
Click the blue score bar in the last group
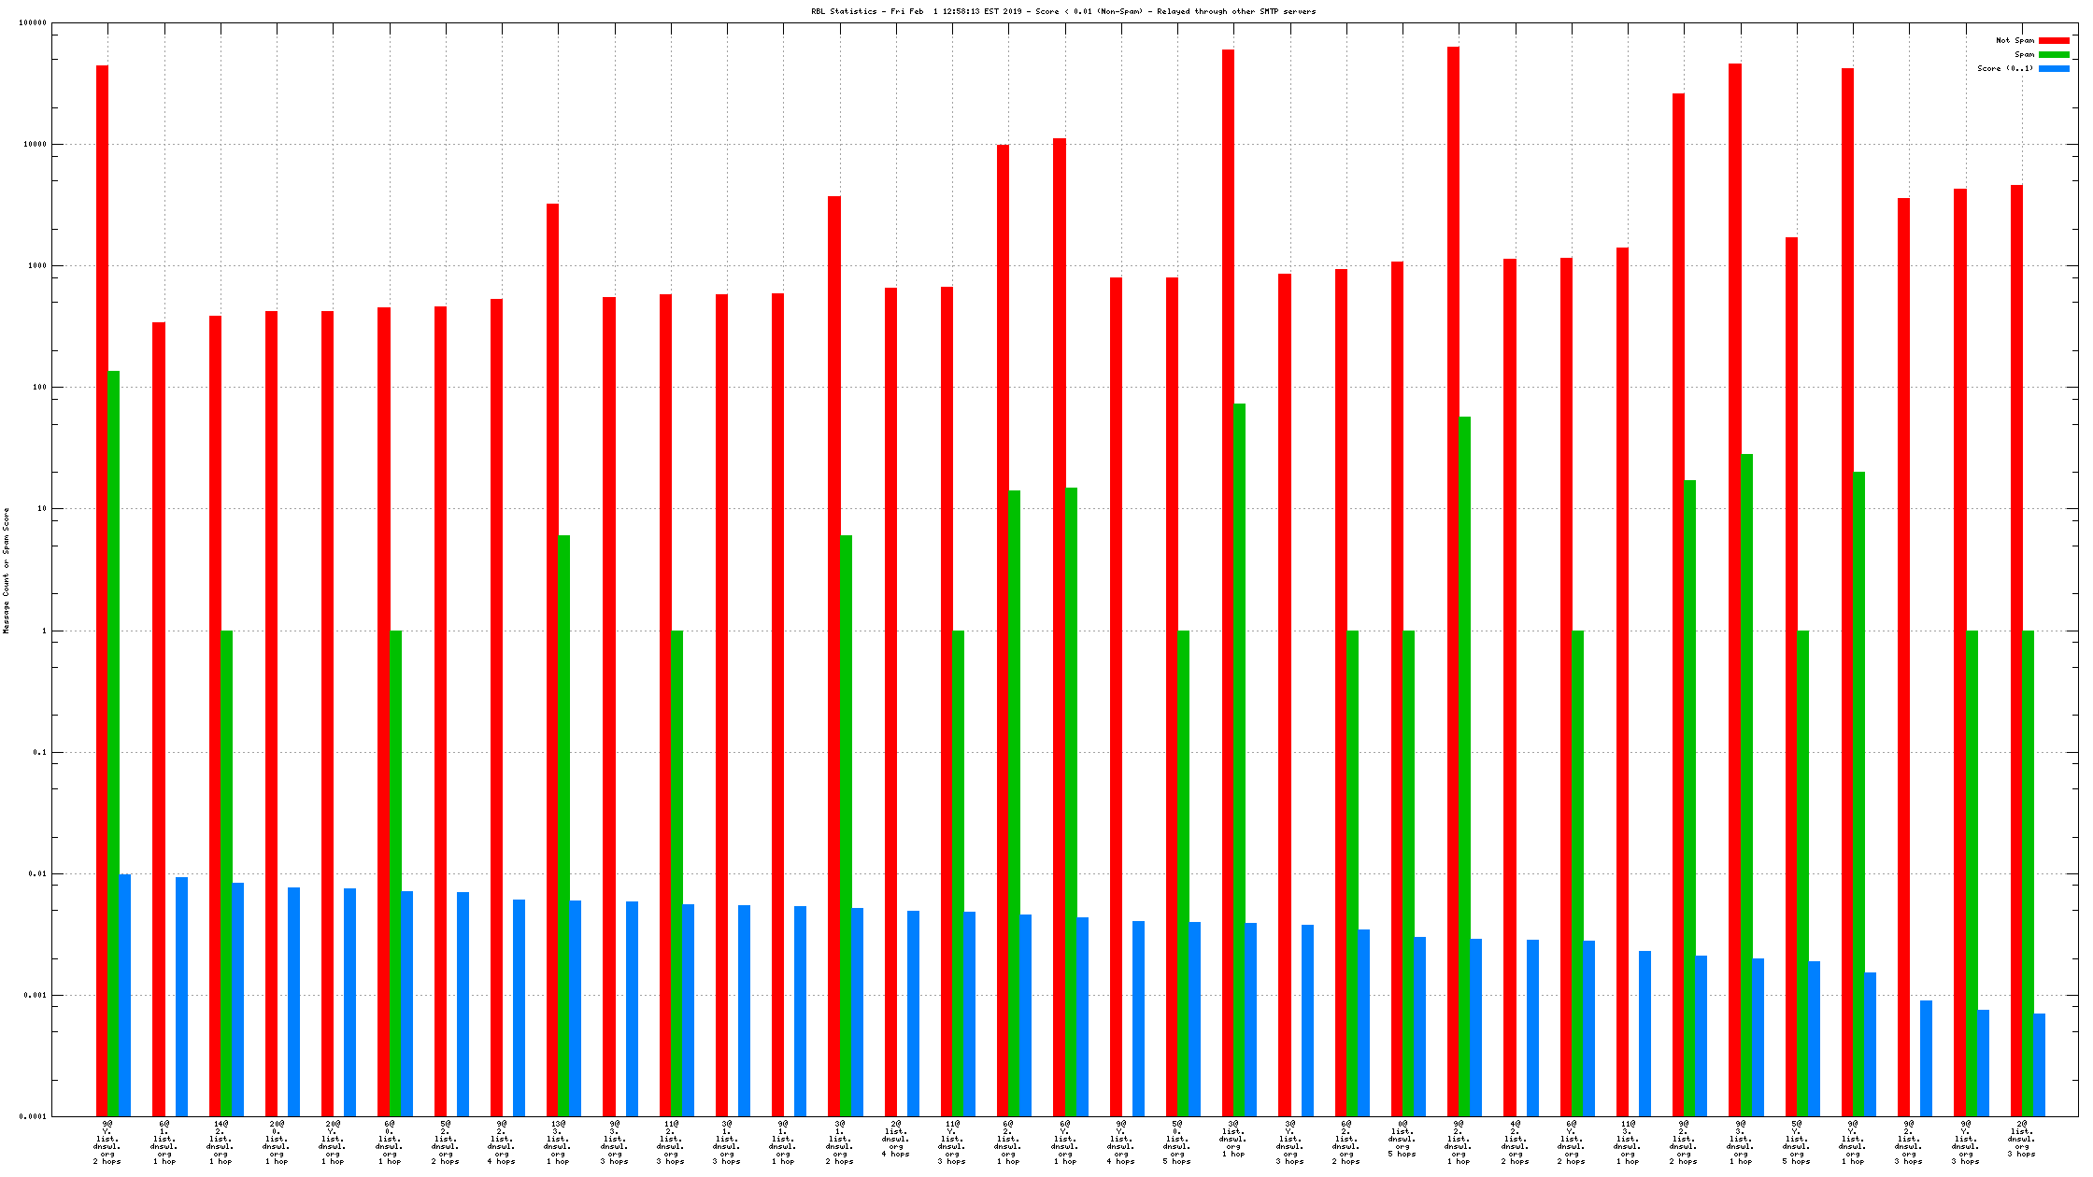click(2039, 1065)
